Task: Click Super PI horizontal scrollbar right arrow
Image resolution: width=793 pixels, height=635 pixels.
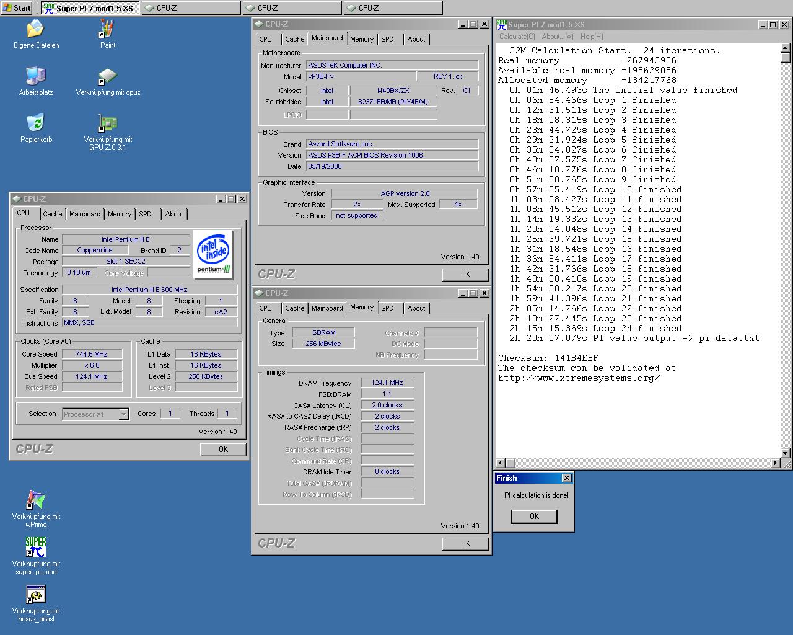Action: 776,463
